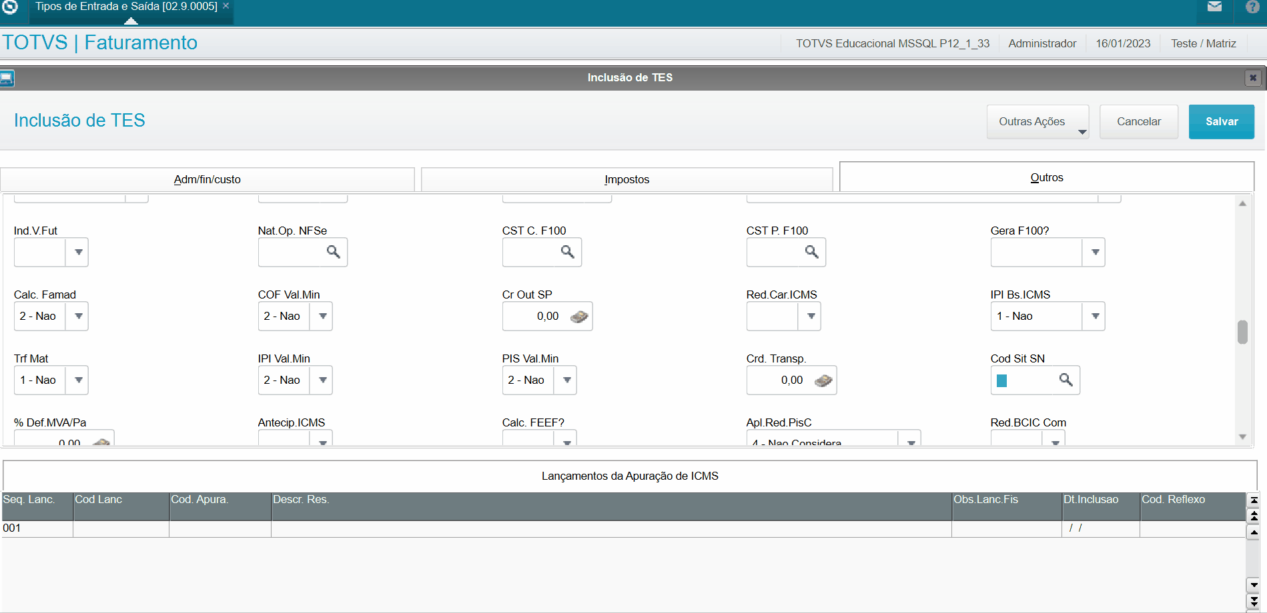
Task: Click Teste / Matriz branch label
Action: point(1204,43)
